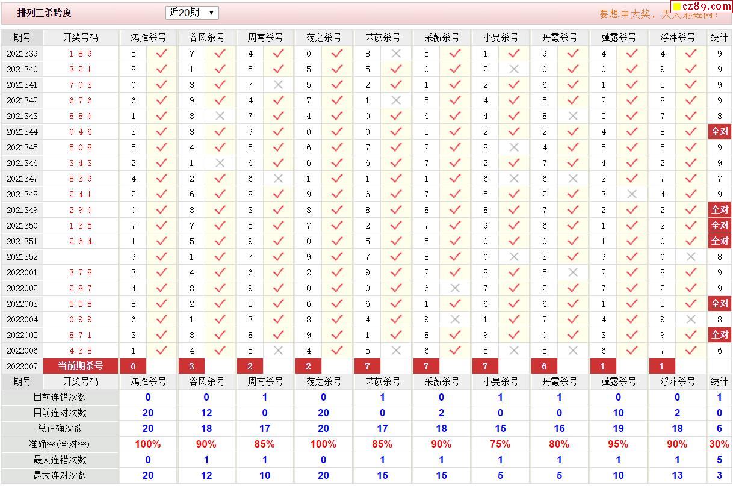Screen dimensions: 733x486
Task: Click the top 丹霞杀号 column header
Action: point(559,37)
